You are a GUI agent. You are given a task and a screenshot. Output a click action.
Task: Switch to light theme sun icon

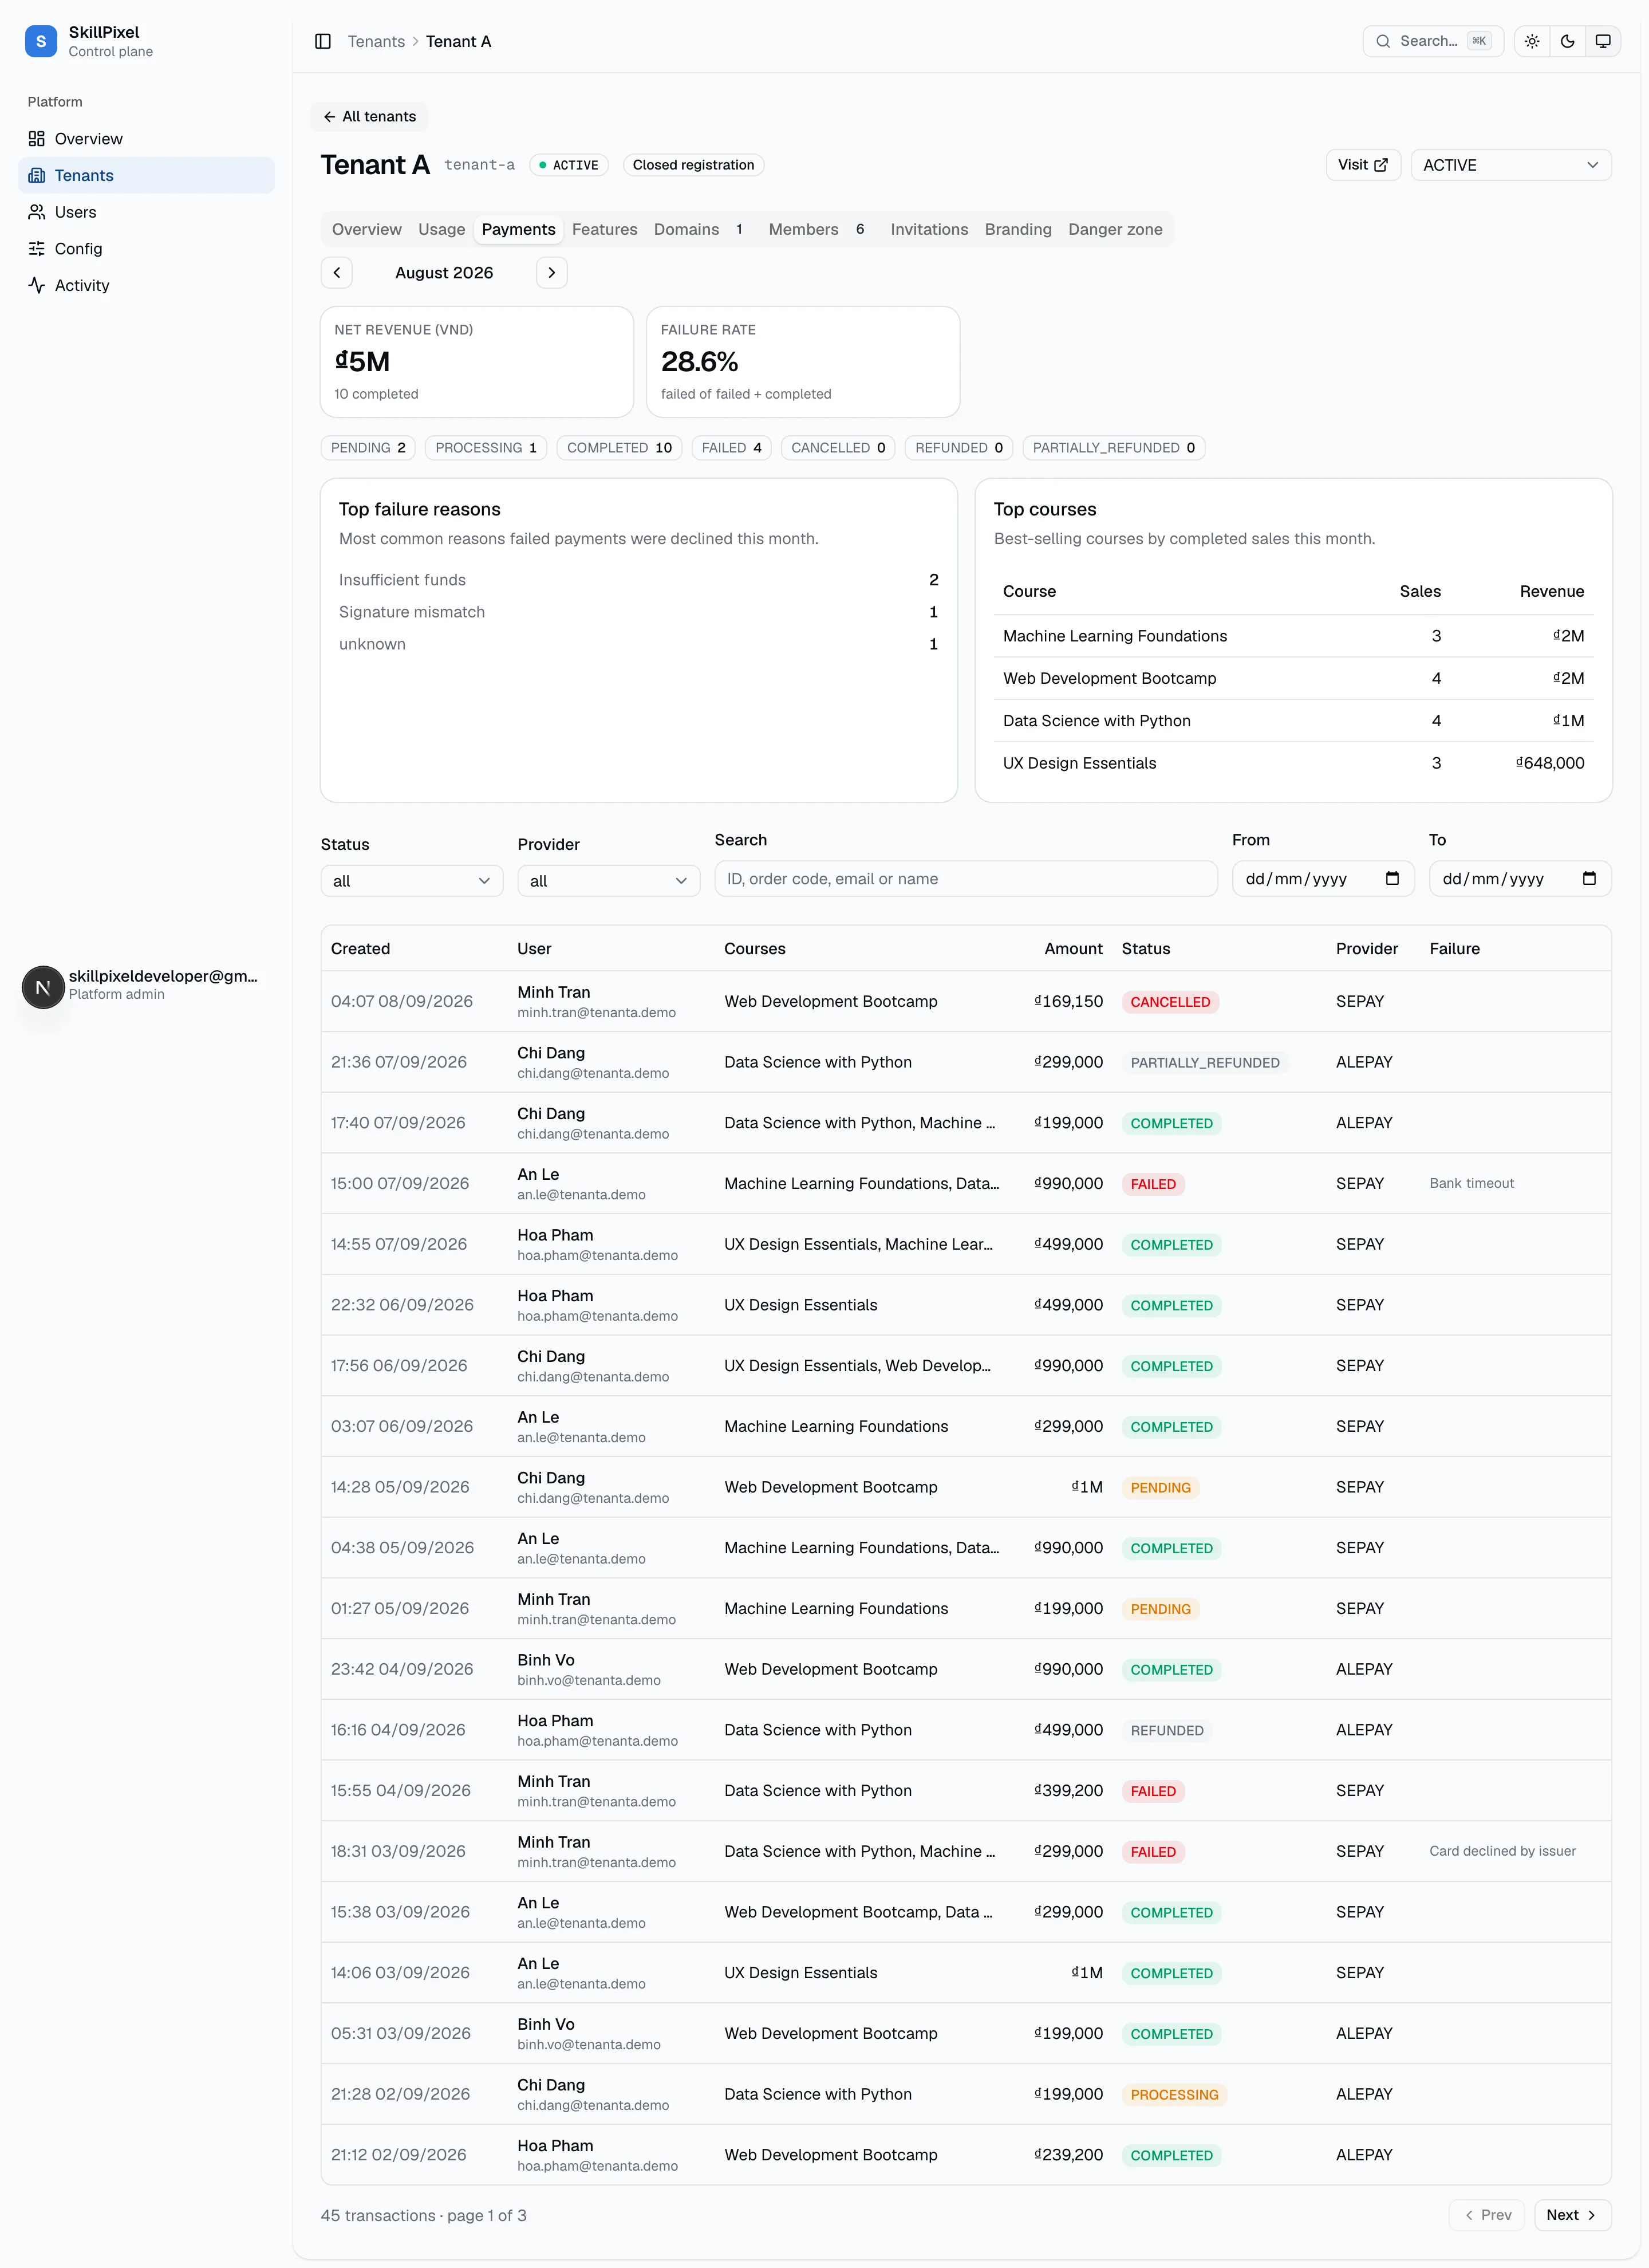[x=1532, y=41]
